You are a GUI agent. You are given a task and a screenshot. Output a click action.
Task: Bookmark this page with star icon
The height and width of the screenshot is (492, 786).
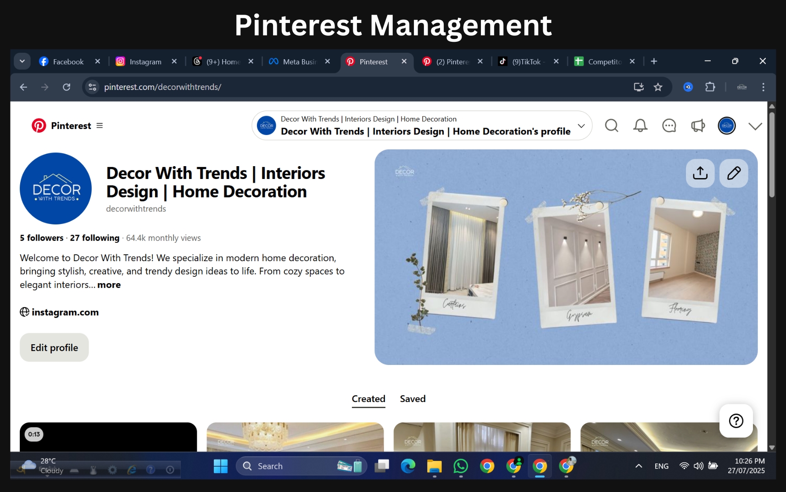coord(658,87)
